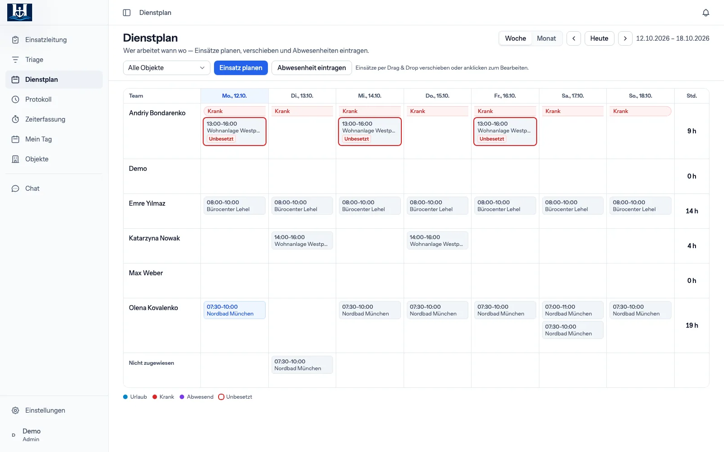Screen dimensions: 724x452
Task: Open Triage in the sidebar
Action: click(54, 60)
